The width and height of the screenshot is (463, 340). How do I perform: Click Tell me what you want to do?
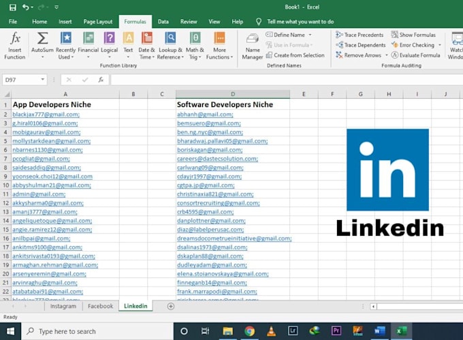300,22
